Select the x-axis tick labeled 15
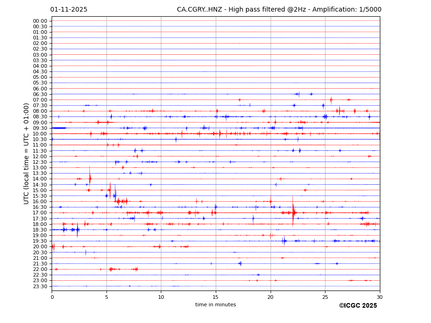 coord(216,297)
